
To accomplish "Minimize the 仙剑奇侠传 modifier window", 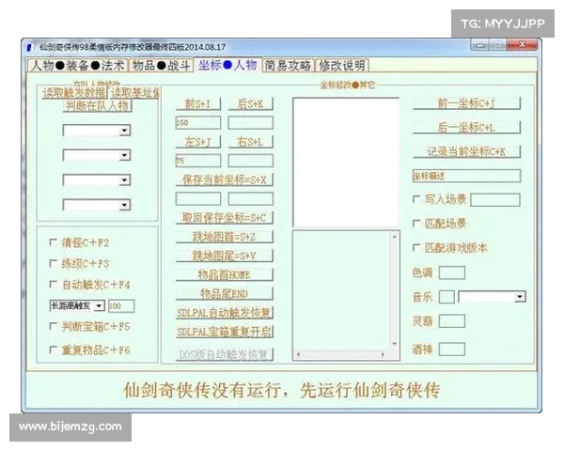I will (479, 44).
